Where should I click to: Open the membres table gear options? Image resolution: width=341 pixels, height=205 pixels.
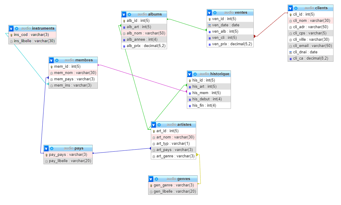(x=57, y=60)
